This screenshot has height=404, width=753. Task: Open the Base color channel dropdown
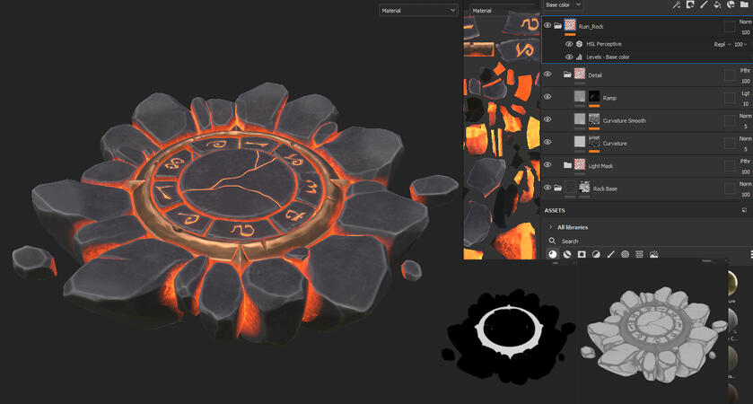tap(564, 4)
